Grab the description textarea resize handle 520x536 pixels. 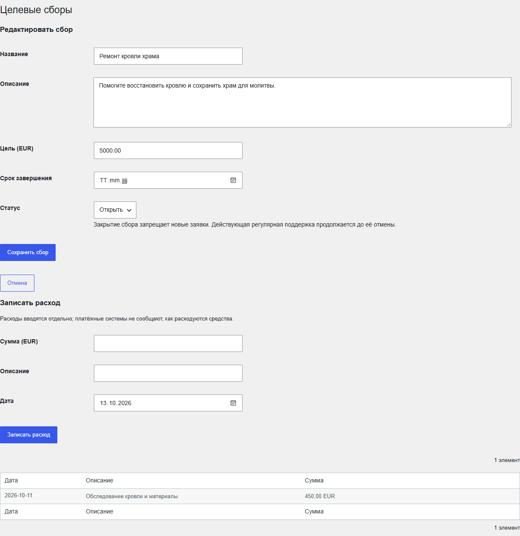509,125
